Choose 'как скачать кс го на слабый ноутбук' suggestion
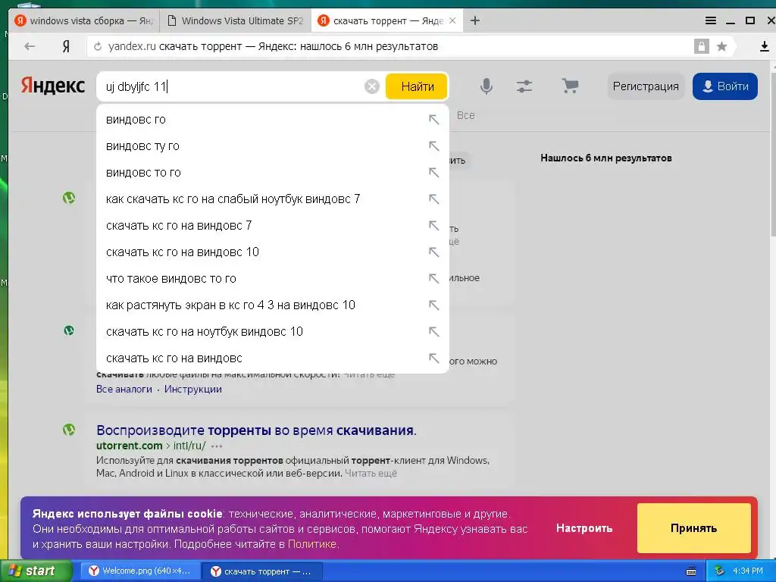This screenshot has width=776, height=582. click(x=272, y=199)
